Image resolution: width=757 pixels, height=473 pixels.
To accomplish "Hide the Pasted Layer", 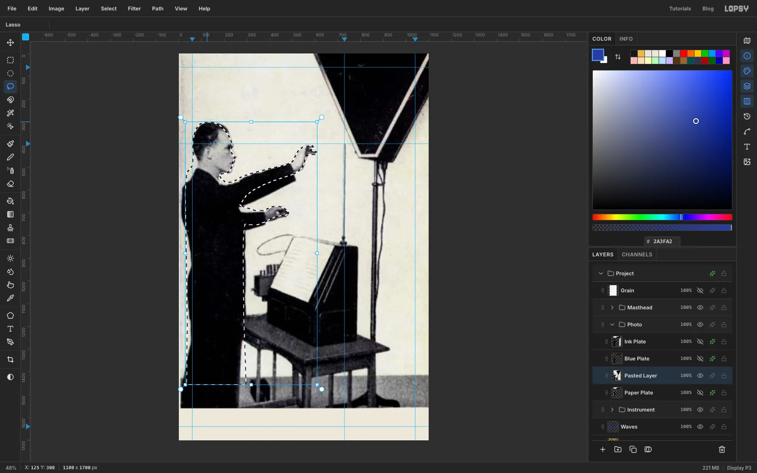I will pyautogui.click(x=700, y=376).
